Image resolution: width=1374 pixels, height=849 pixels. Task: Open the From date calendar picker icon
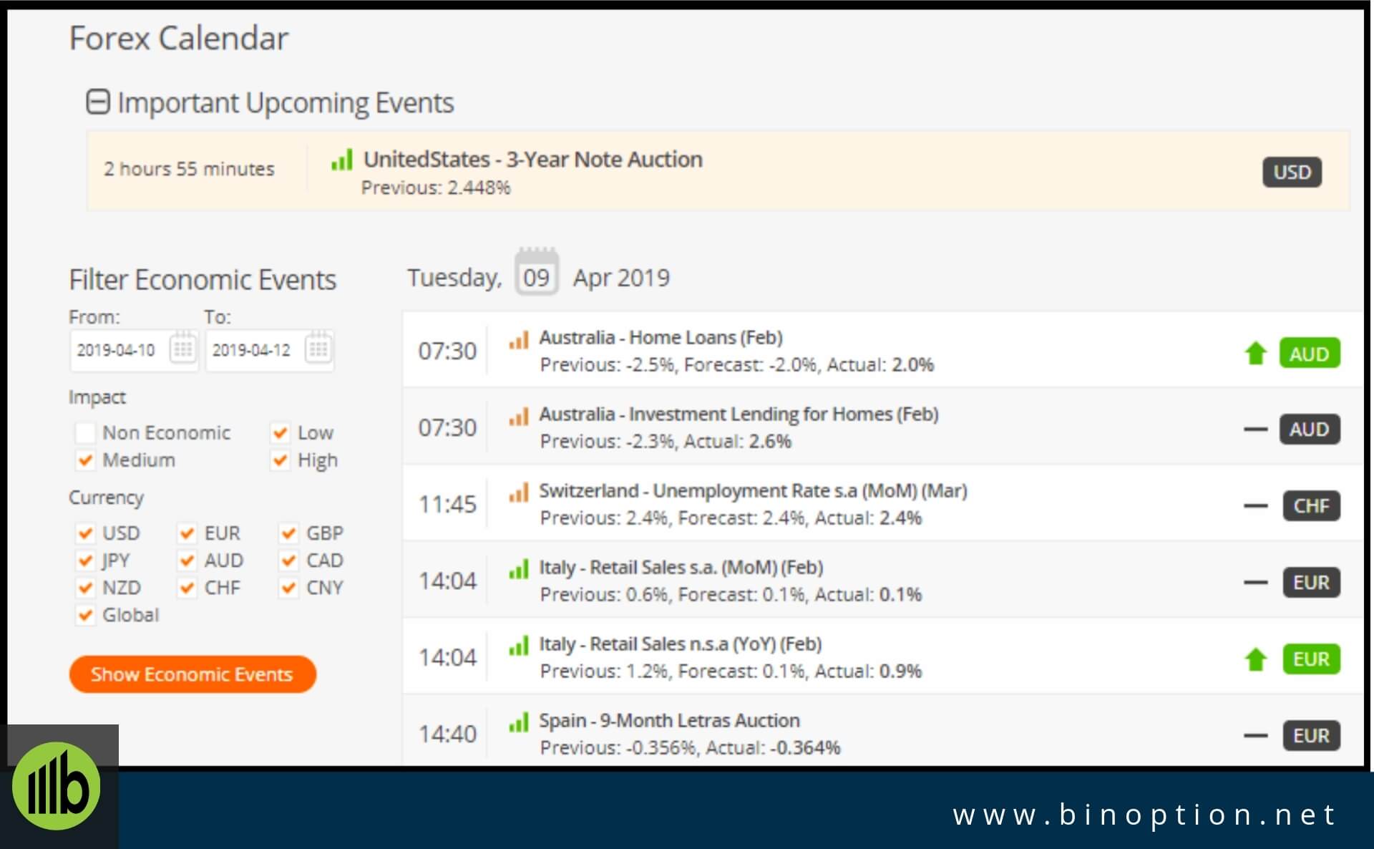[182, 349]
